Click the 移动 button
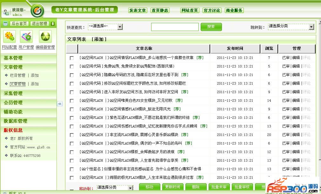Viewport: 321px width, 194px height. coord(150,187)
